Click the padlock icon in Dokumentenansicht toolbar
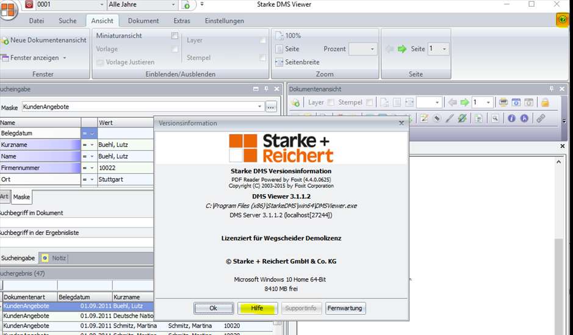Viewport: 573px width, 335px height. tap(545, 103)
